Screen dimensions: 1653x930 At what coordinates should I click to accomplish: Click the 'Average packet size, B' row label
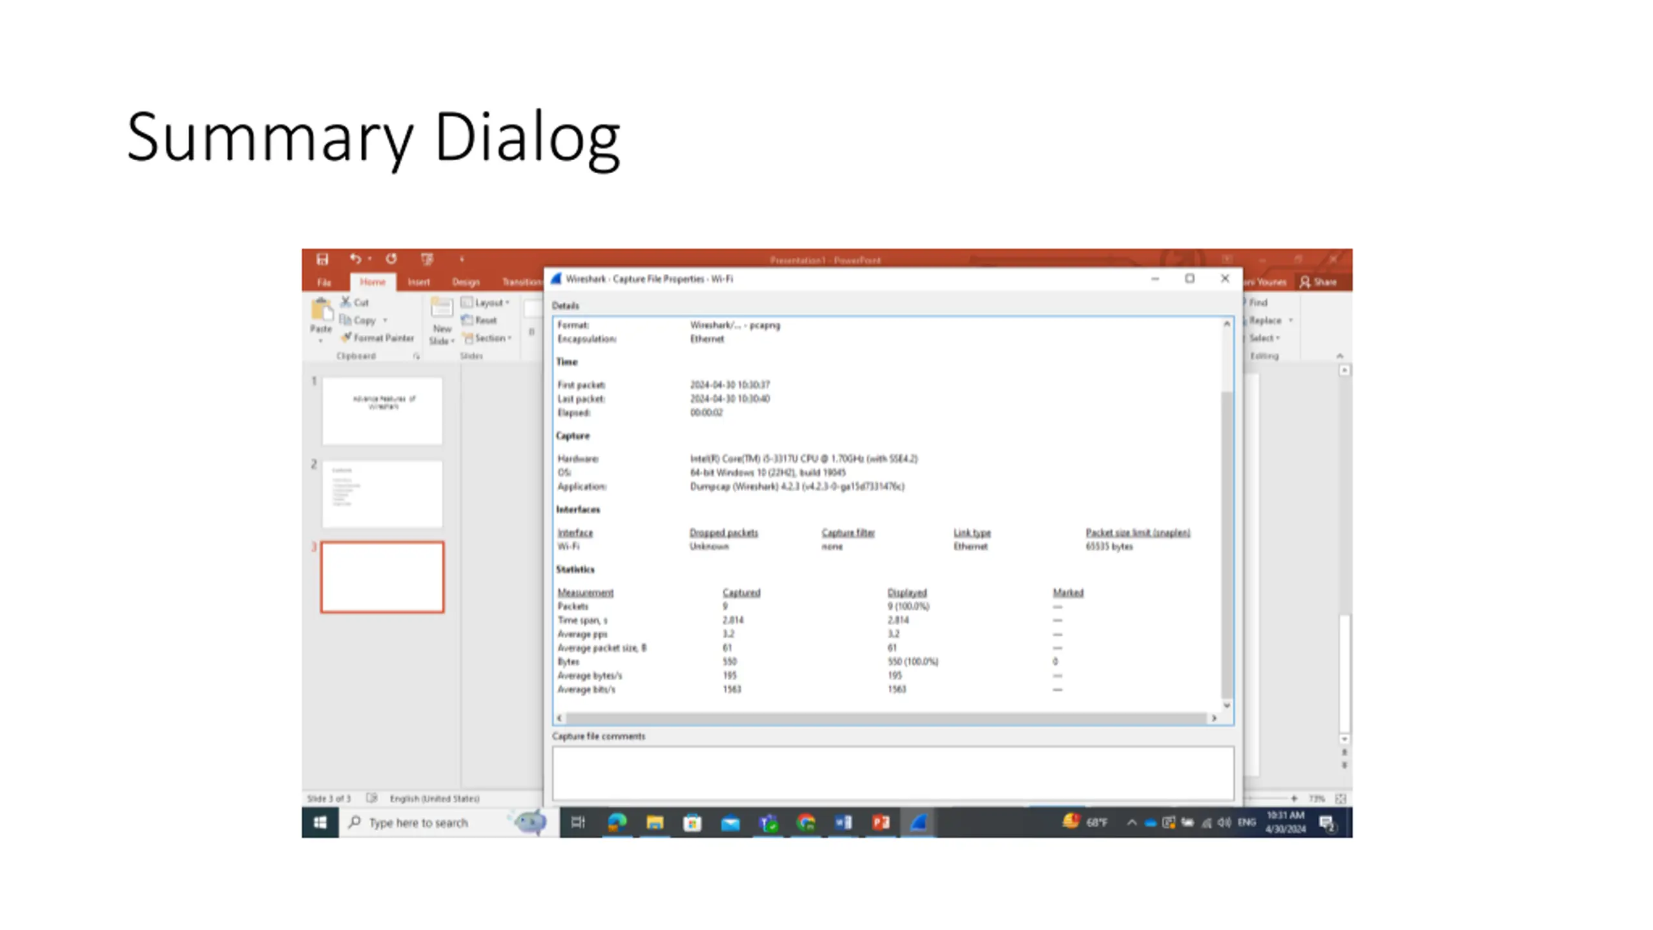click(602, 648)
